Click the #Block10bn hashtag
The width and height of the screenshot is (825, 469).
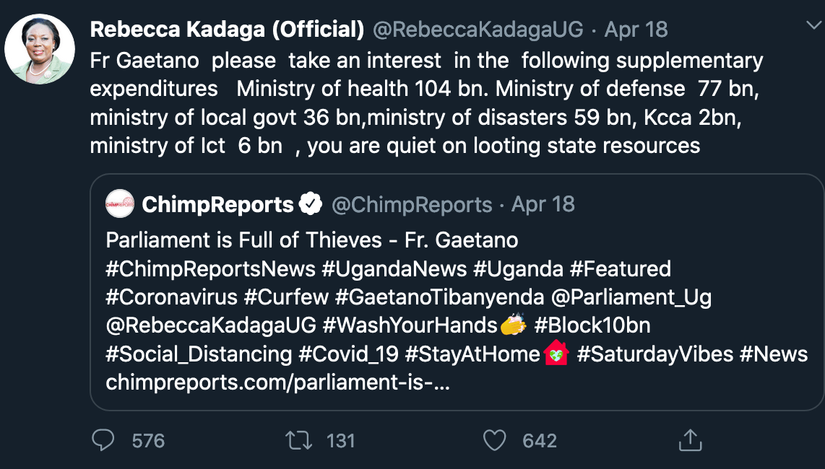592,325
